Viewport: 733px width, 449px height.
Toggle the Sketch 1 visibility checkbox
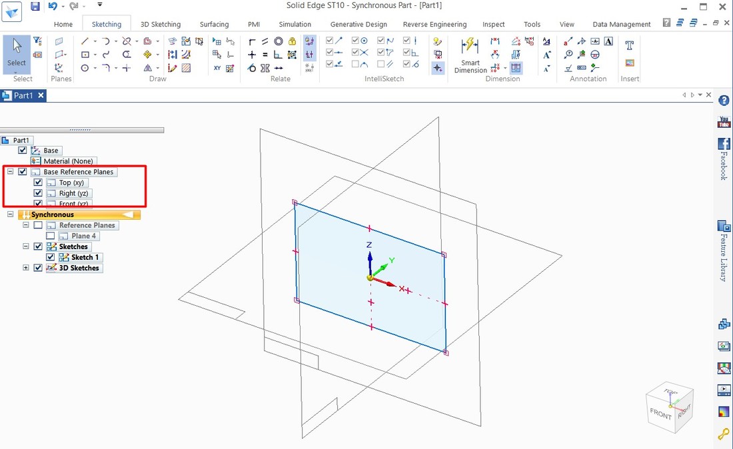pyautogui.click(x=51, y=256)
